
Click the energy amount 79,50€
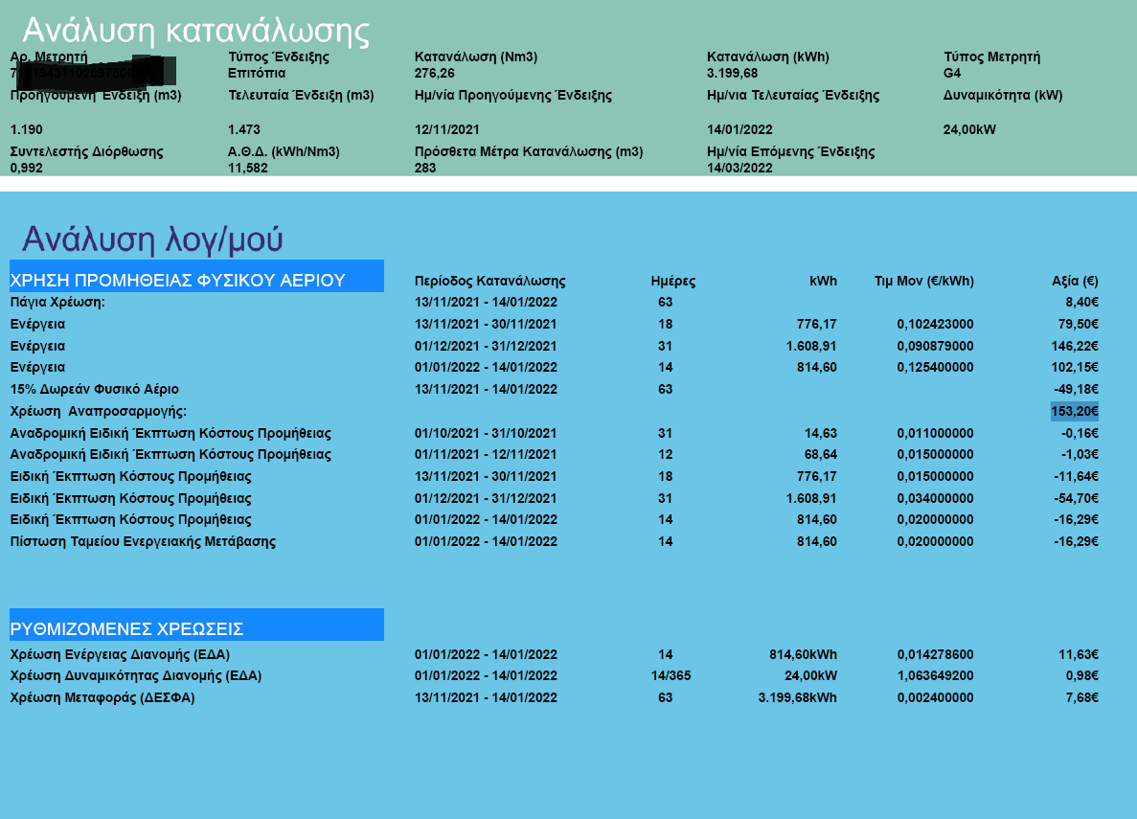pyautogui.click(x=1079, y=325)
